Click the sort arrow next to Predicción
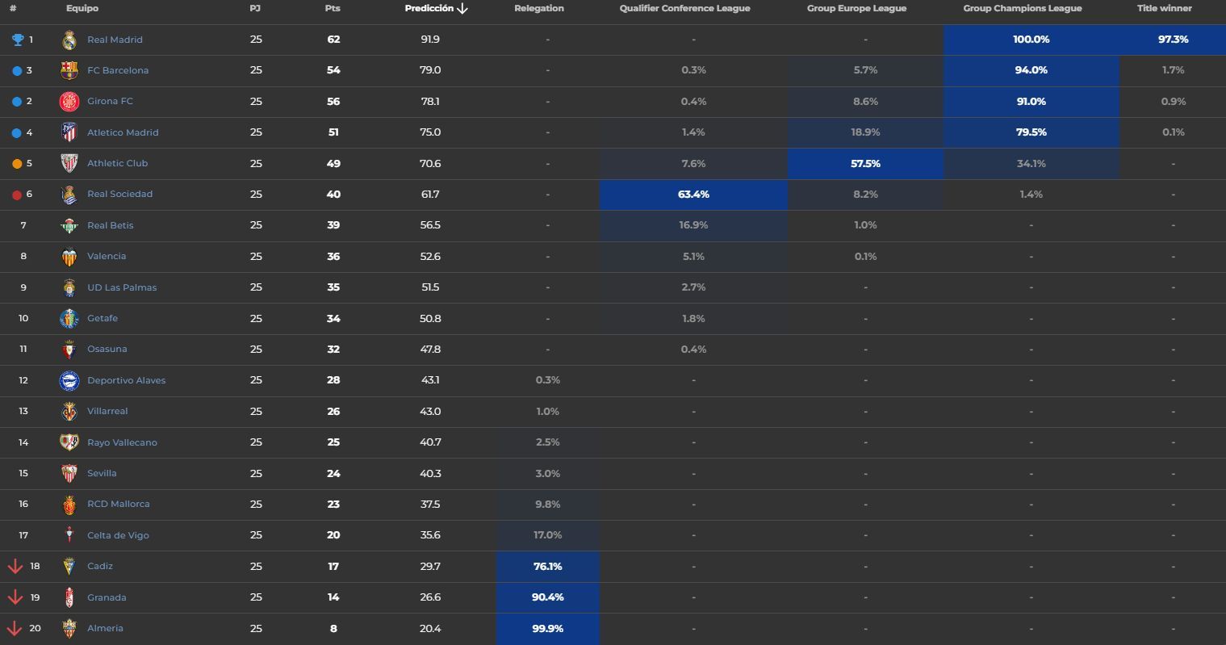 (462, 9)
